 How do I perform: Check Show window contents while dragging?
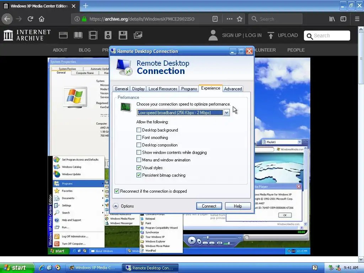(x=139, y=152)
